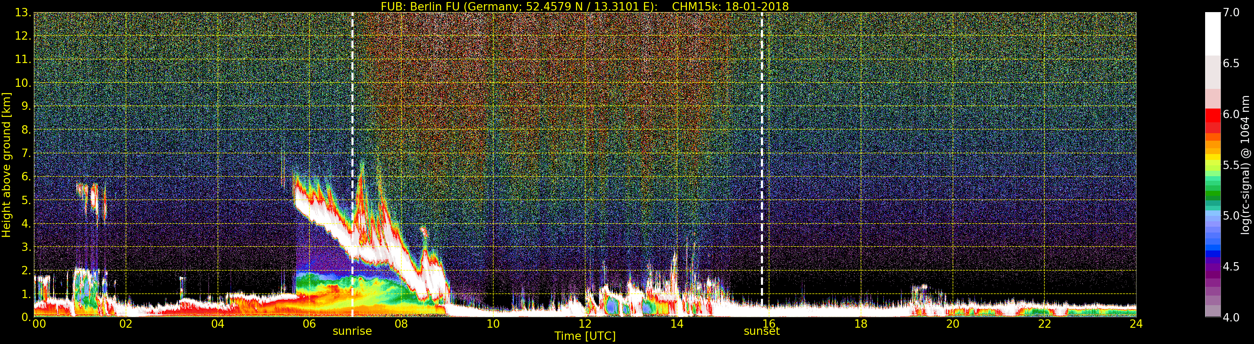The width and height of the screenshot is (1254, 344).
Task: Click the colorbar tick label "4.5"
Action: [1231, 267]
